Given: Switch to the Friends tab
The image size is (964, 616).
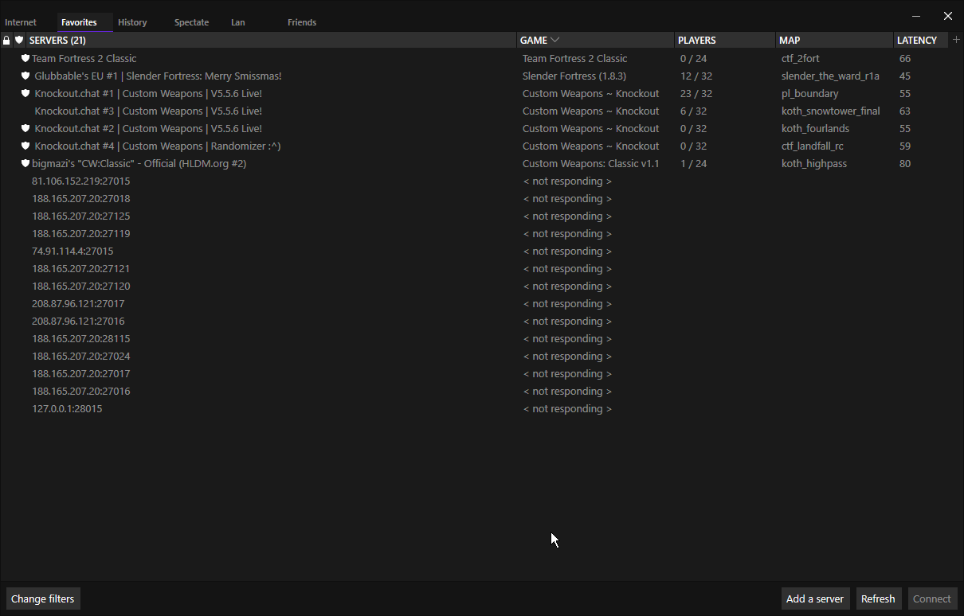Looking at the screenshot, I should tap(302, 22).
